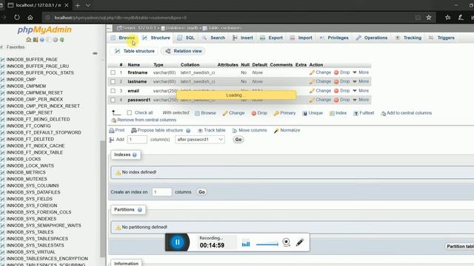Click Go next to Create an index
The image size is (474, 266).
pos(201,192)
